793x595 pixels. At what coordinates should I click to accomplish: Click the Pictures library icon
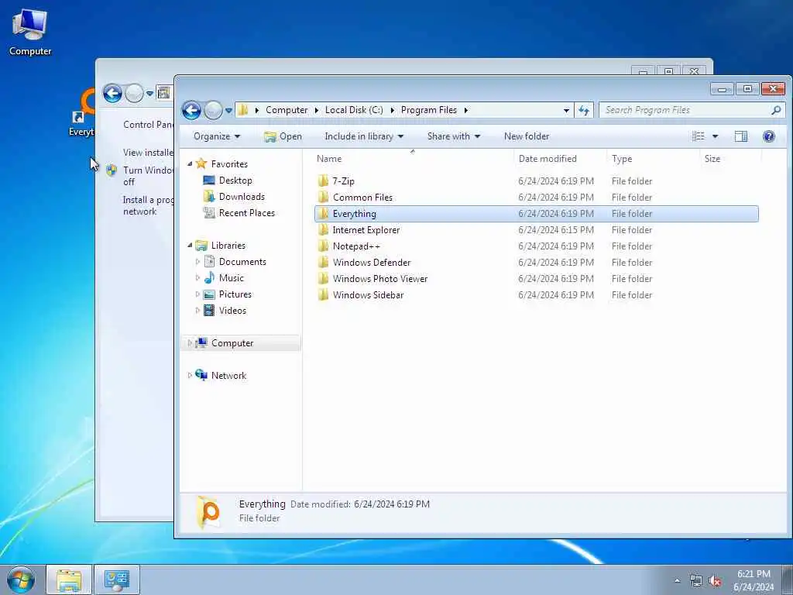click(x=209, y=294)
